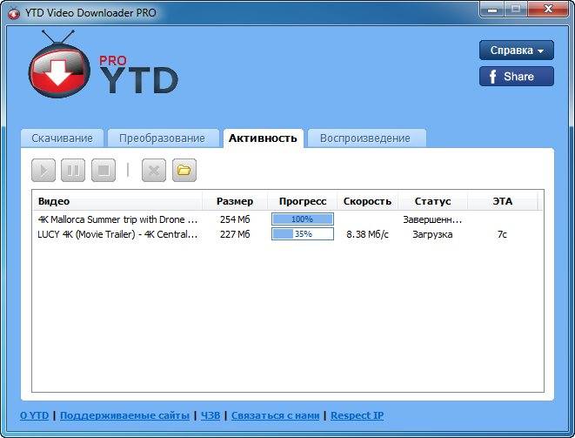Click the Прогресс column header
This screenshot has height=438, width=575.
[303, 201]
